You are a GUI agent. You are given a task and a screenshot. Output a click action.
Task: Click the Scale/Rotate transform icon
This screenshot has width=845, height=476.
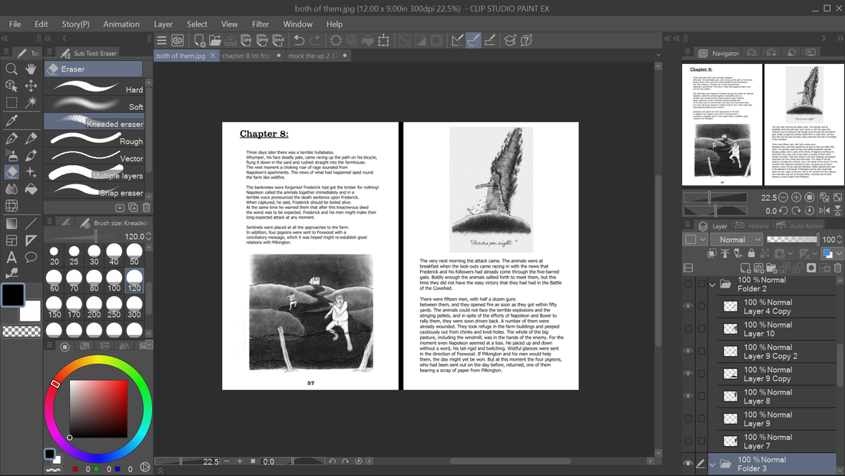point(383,41)
